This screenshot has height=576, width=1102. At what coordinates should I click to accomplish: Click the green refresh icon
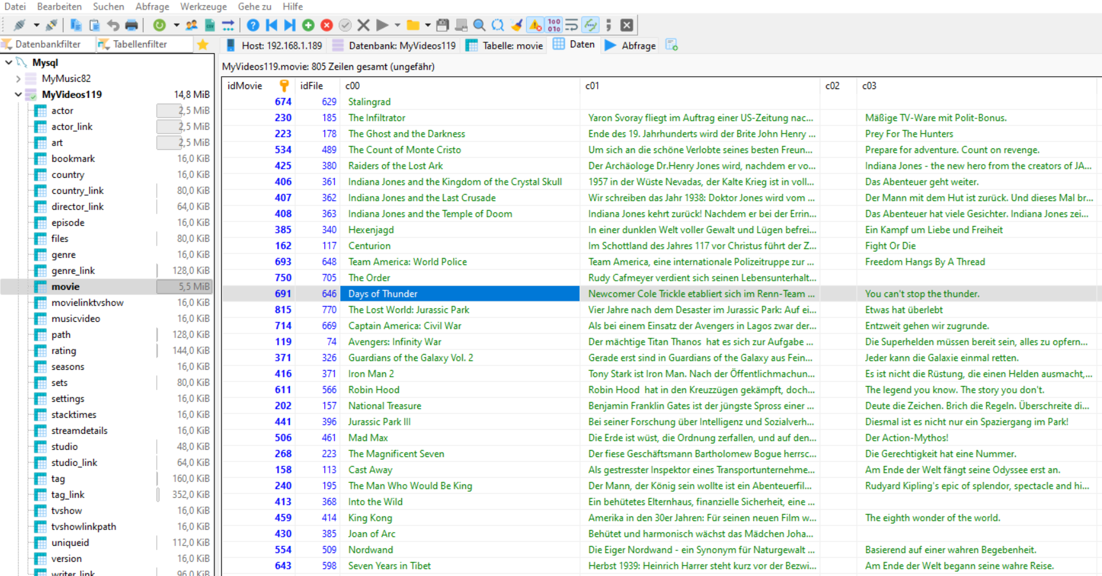click(x=159, y=25)
